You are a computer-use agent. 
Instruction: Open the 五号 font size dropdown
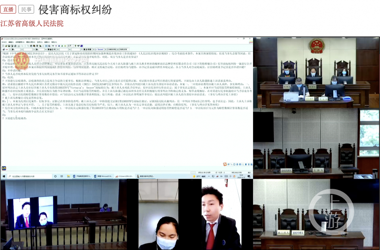pyautogui.click(x=71, y=46)
